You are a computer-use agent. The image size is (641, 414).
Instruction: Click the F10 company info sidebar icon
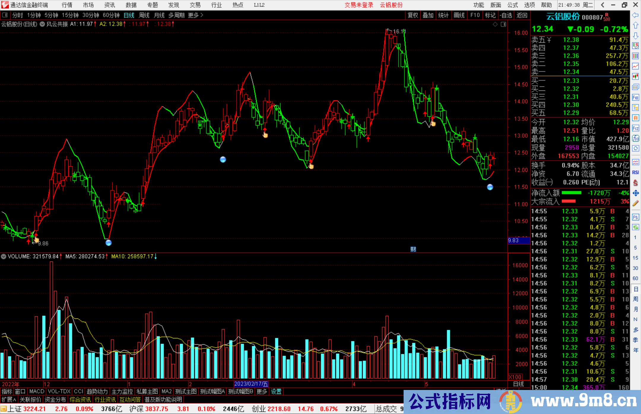click(x=635, y=97)
